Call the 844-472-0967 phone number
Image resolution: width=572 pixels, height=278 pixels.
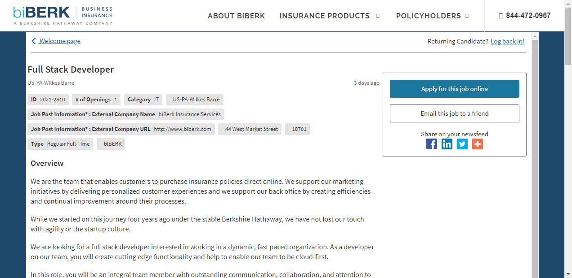[528, 16]
